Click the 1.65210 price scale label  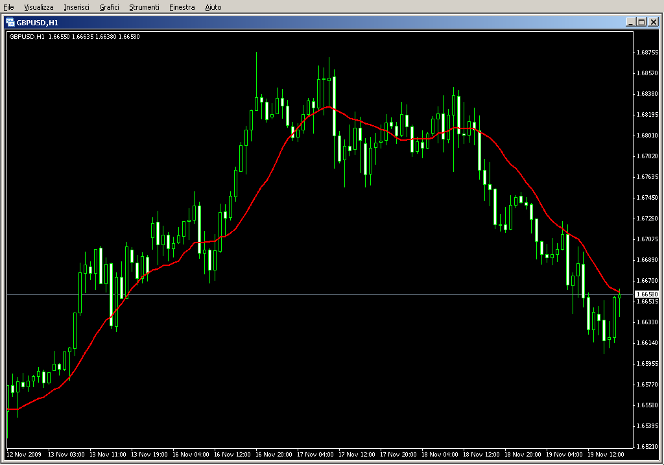click(648, 447)
